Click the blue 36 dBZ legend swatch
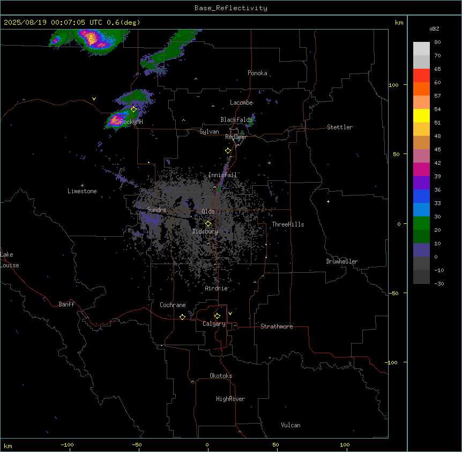The width and height of the screenshot is (462, 452). (x=421, y=196)
